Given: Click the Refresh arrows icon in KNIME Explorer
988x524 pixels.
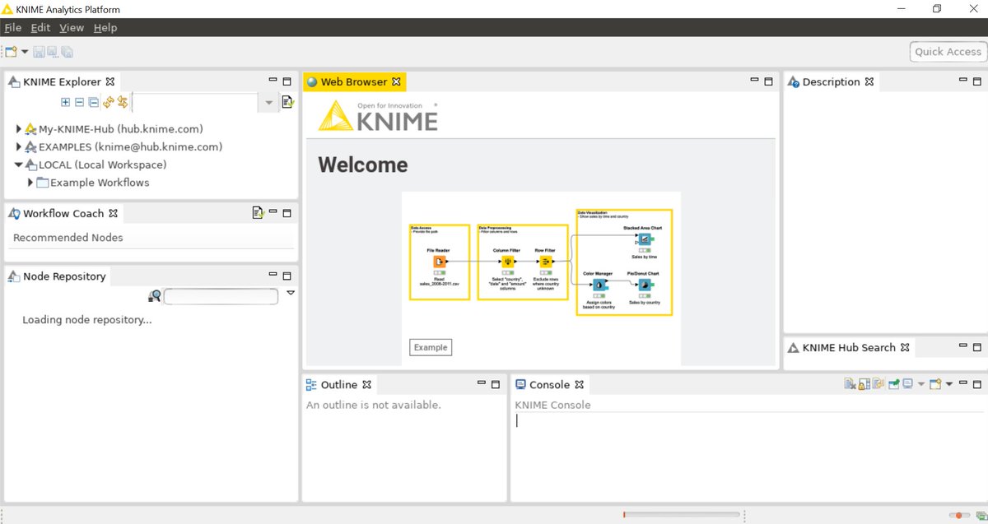Looking at the screenshot, I should pos(108,102).
